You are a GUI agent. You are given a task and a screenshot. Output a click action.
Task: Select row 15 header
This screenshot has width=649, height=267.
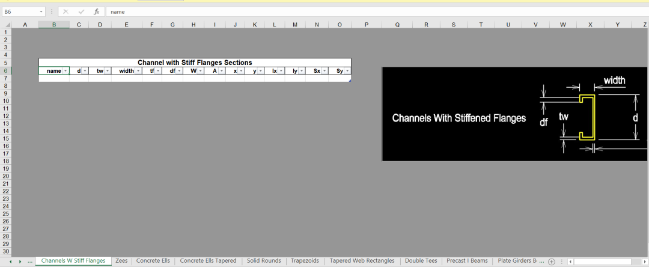(5, 138)
